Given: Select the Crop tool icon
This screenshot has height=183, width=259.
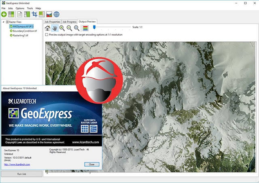Looking at the screenshot, I should [x=34, y=15].
